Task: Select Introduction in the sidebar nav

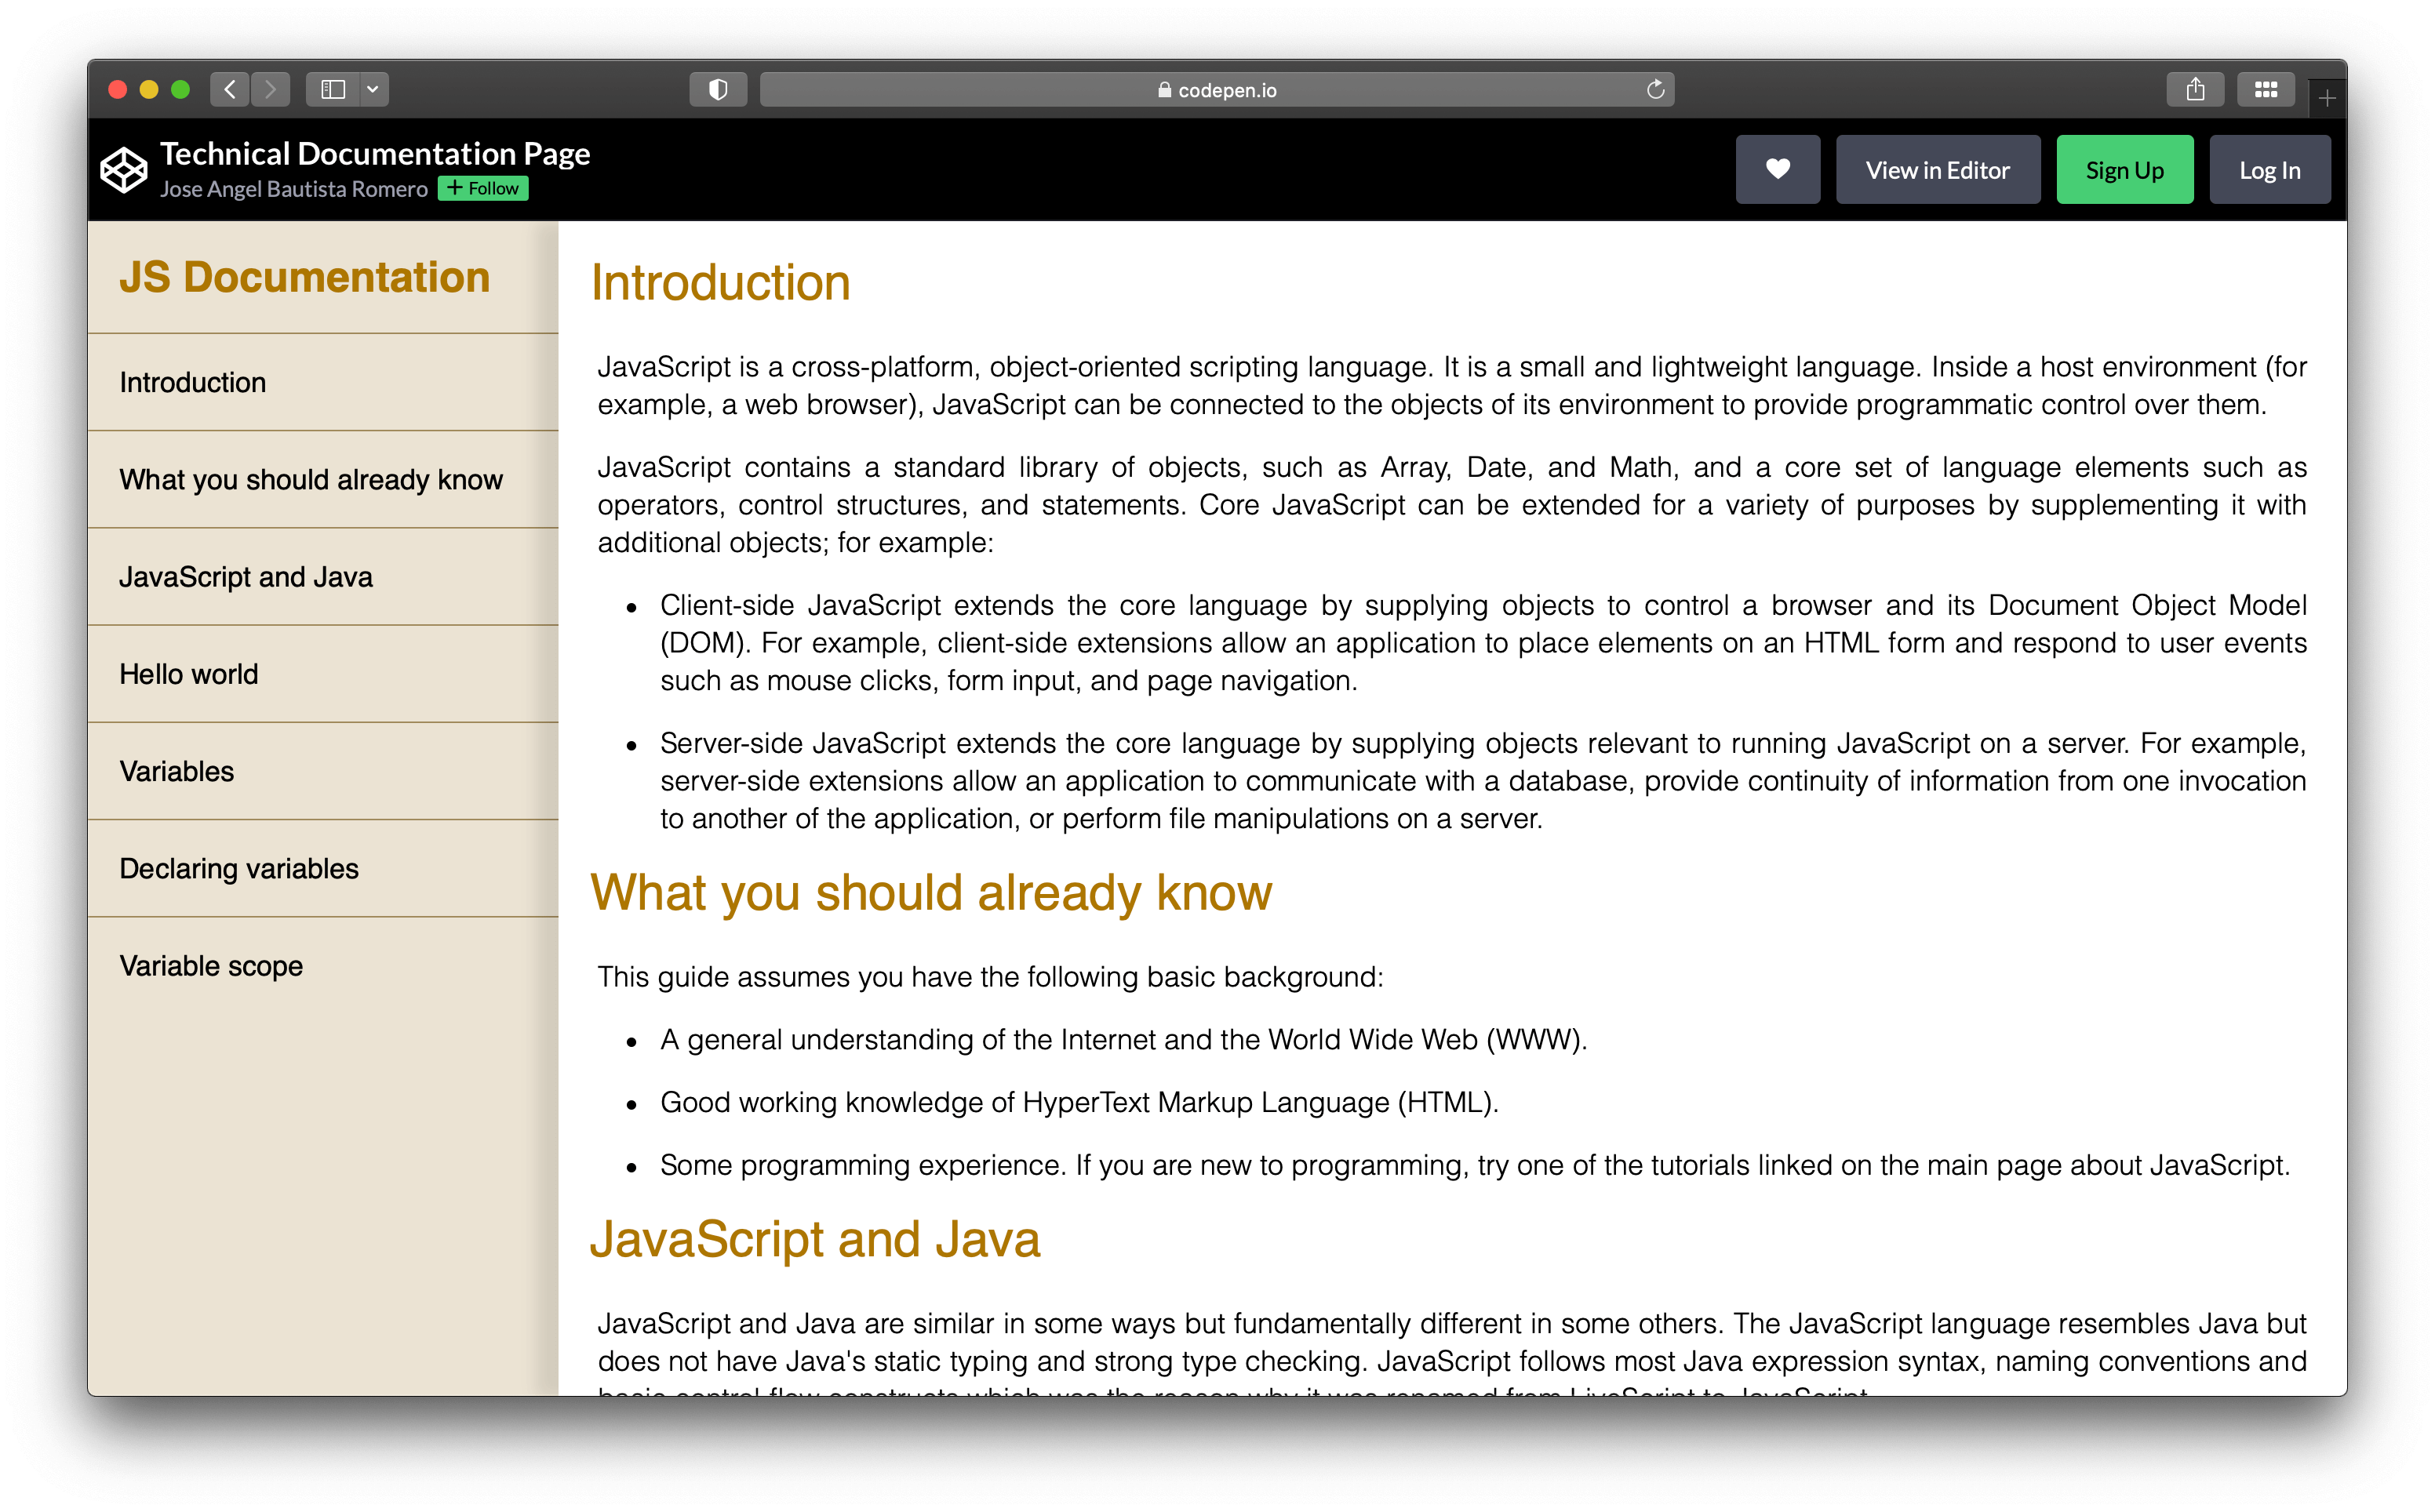Action: point(323,382)
